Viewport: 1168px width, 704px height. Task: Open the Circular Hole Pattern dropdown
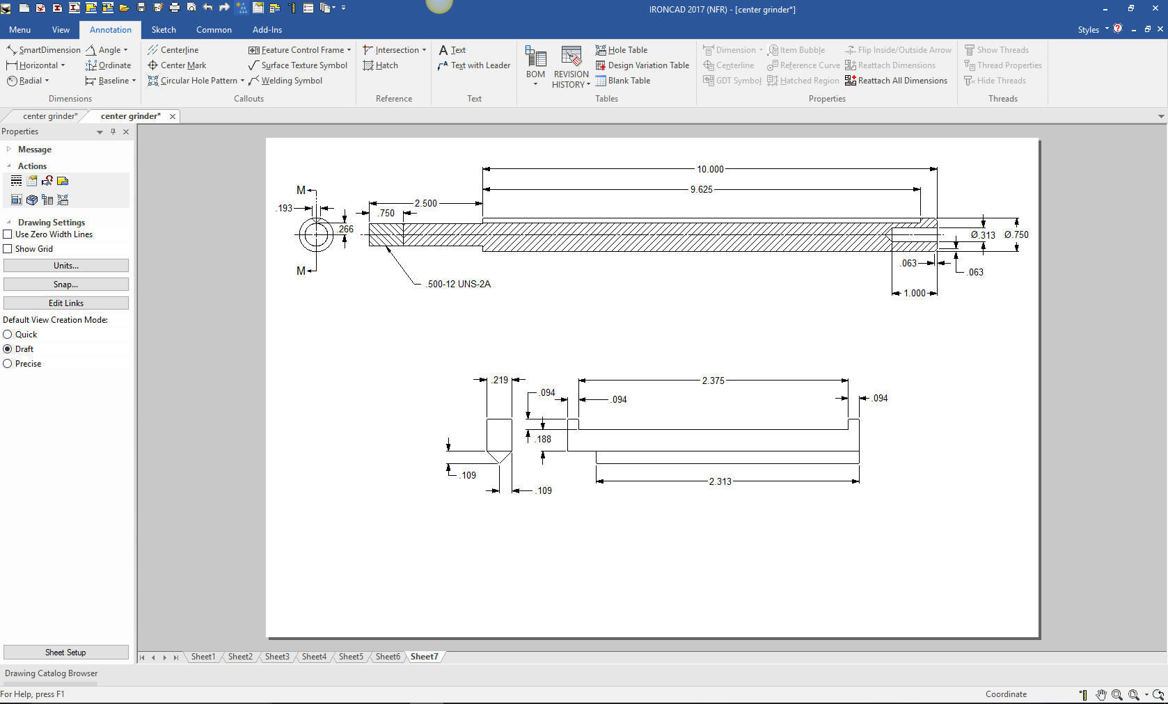pos(242,81)
